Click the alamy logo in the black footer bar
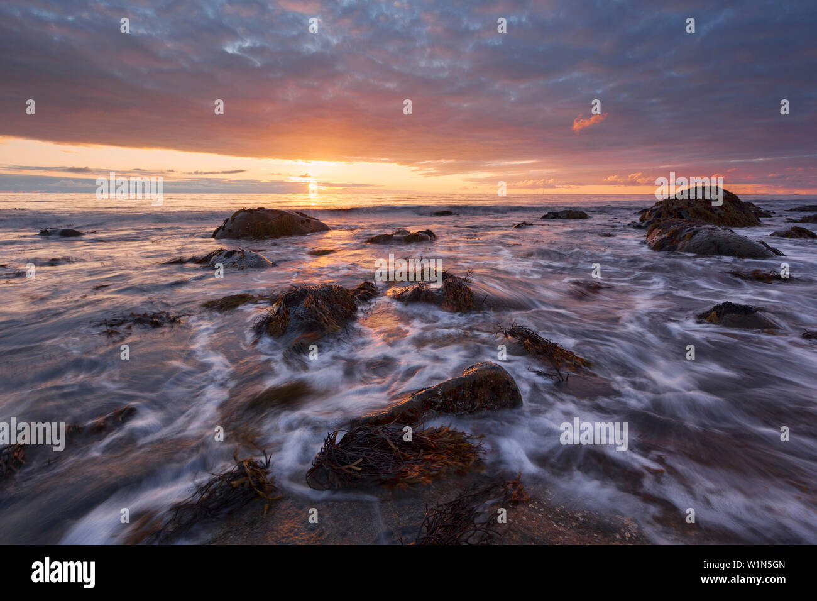 (63, 573)
